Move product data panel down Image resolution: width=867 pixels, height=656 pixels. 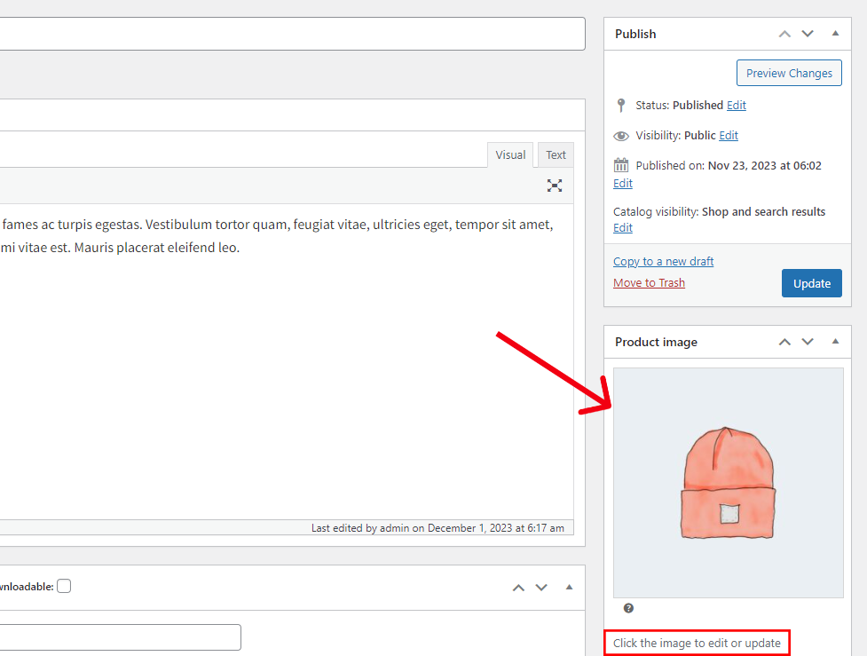[541, 588]
